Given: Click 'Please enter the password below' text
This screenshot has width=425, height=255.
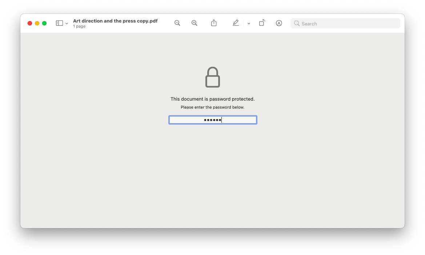Looking at the screenshot, I should pos(212,107).
